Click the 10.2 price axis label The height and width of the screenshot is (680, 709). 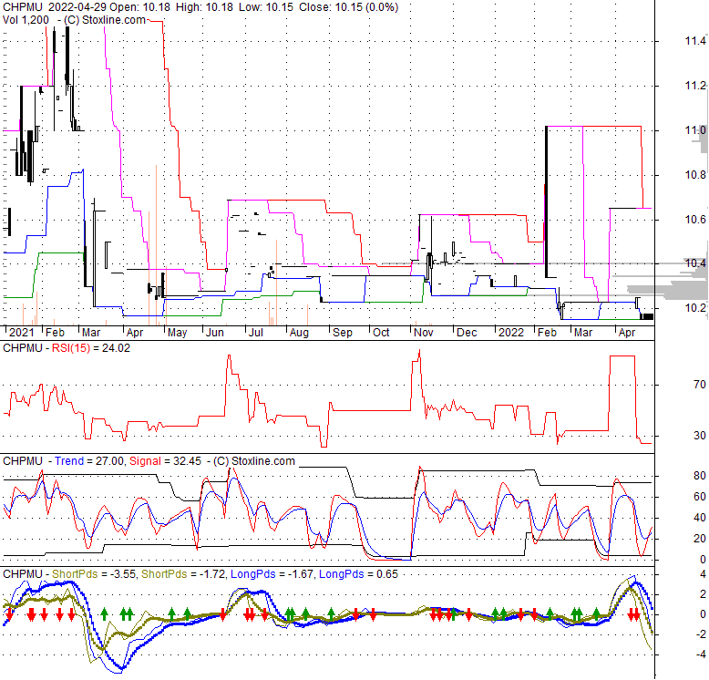[x=695, y=308]
